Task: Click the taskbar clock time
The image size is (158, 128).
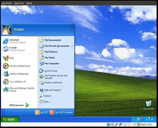Action: (x=149, y=119)
